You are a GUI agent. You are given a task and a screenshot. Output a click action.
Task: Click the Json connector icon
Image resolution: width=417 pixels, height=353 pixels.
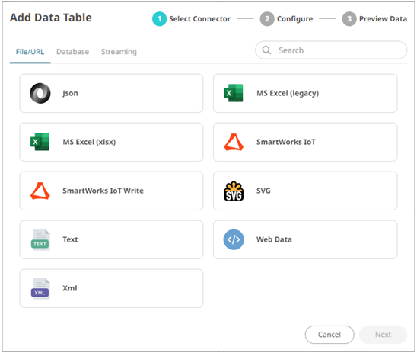(x=40, y=93)
